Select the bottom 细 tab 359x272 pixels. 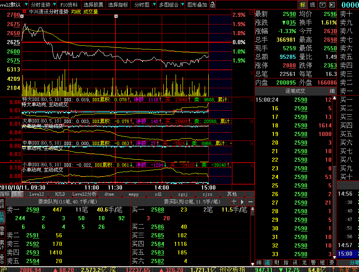click(x=259, y=263)
